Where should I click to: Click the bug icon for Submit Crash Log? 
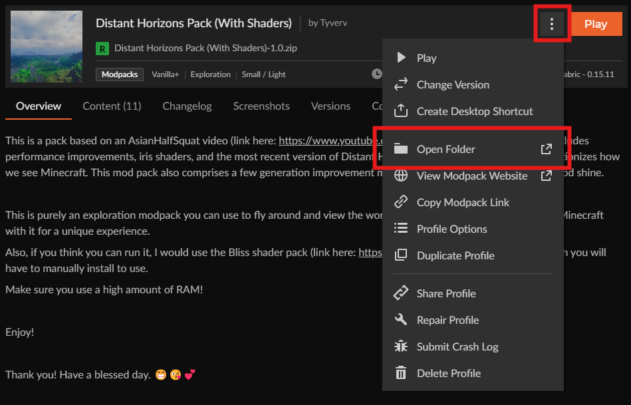[401, 346]
